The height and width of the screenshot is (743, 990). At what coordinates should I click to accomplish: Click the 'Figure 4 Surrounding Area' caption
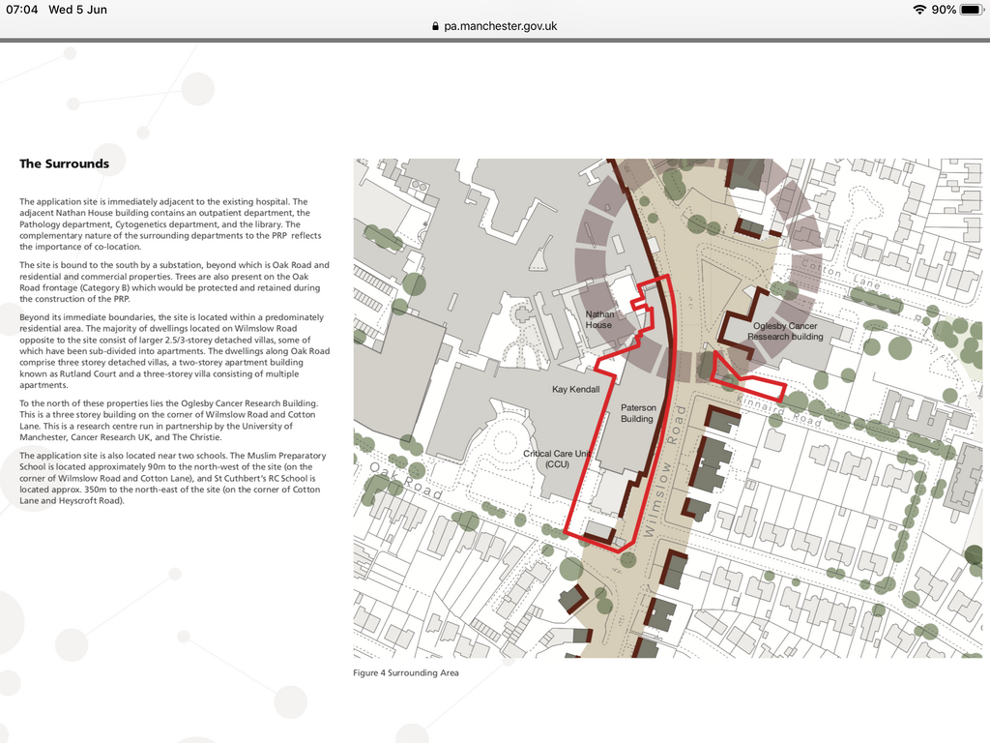[406, 673]
